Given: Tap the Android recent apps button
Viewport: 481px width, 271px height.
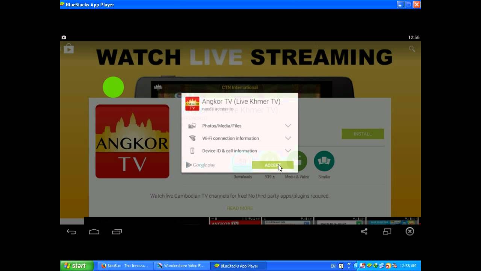Looking at the screenshot, I should point(117,232).
